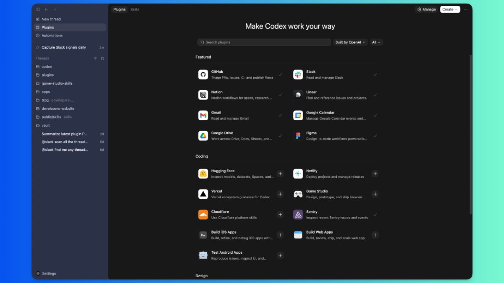Click the Figma installed checkmark
This screenshot has width=504, height=283.
pyautogui.click(x=375, y=136)
